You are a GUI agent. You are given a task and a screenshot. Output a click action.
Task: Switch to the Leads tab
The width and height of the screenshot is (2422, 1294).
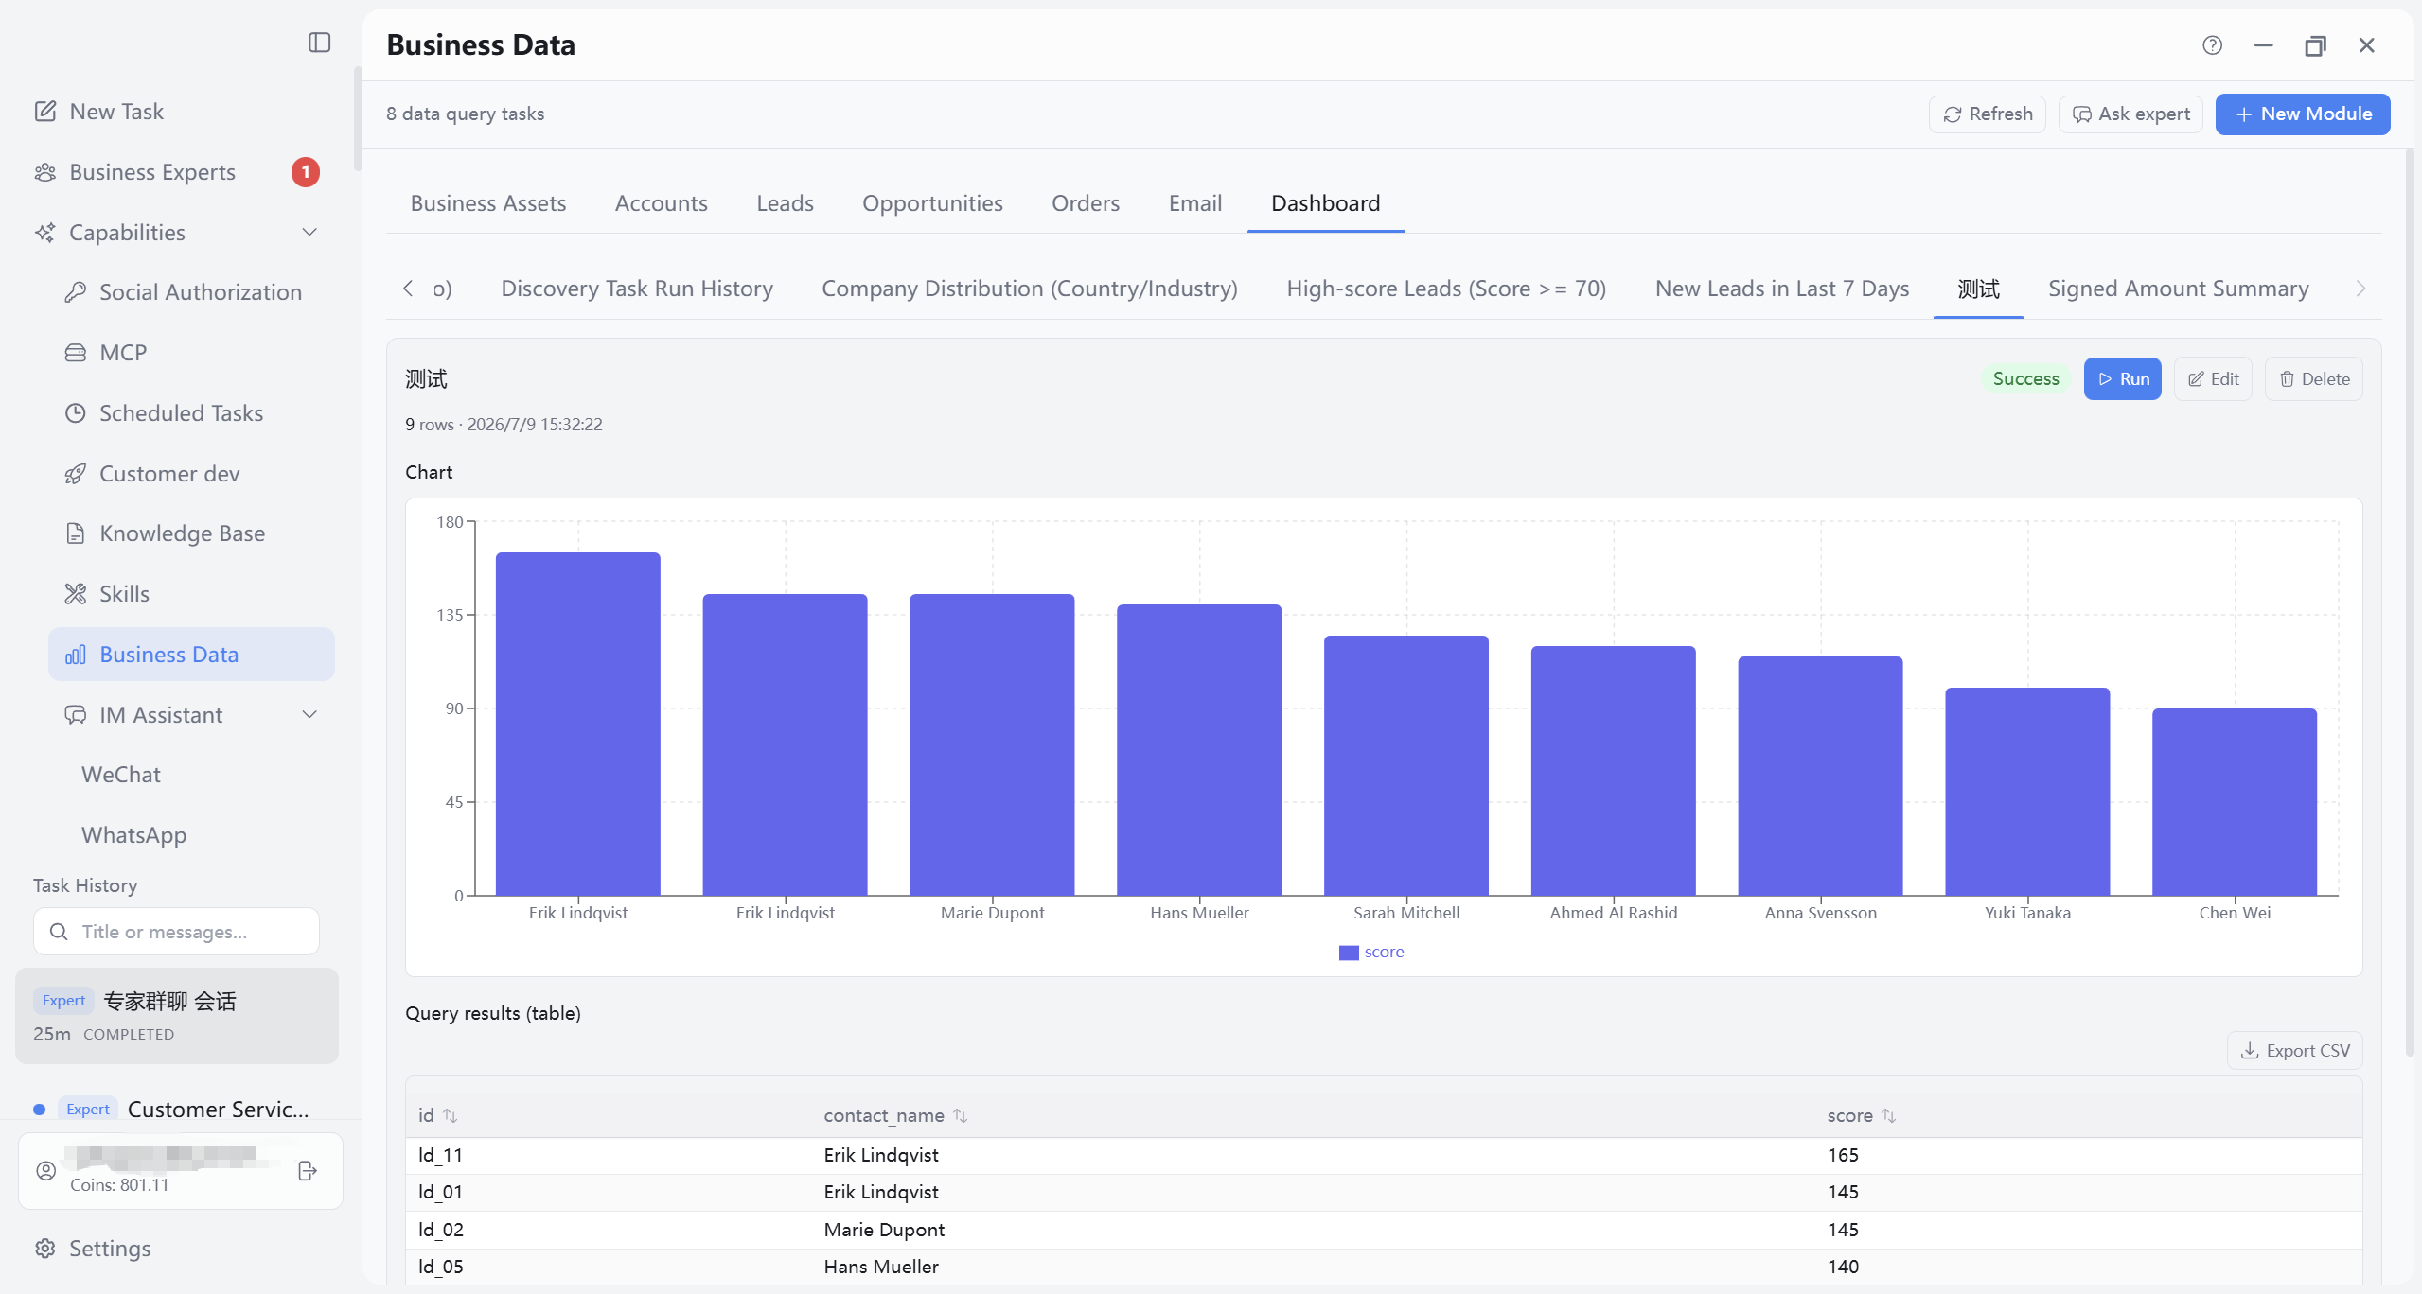(785, 203)
